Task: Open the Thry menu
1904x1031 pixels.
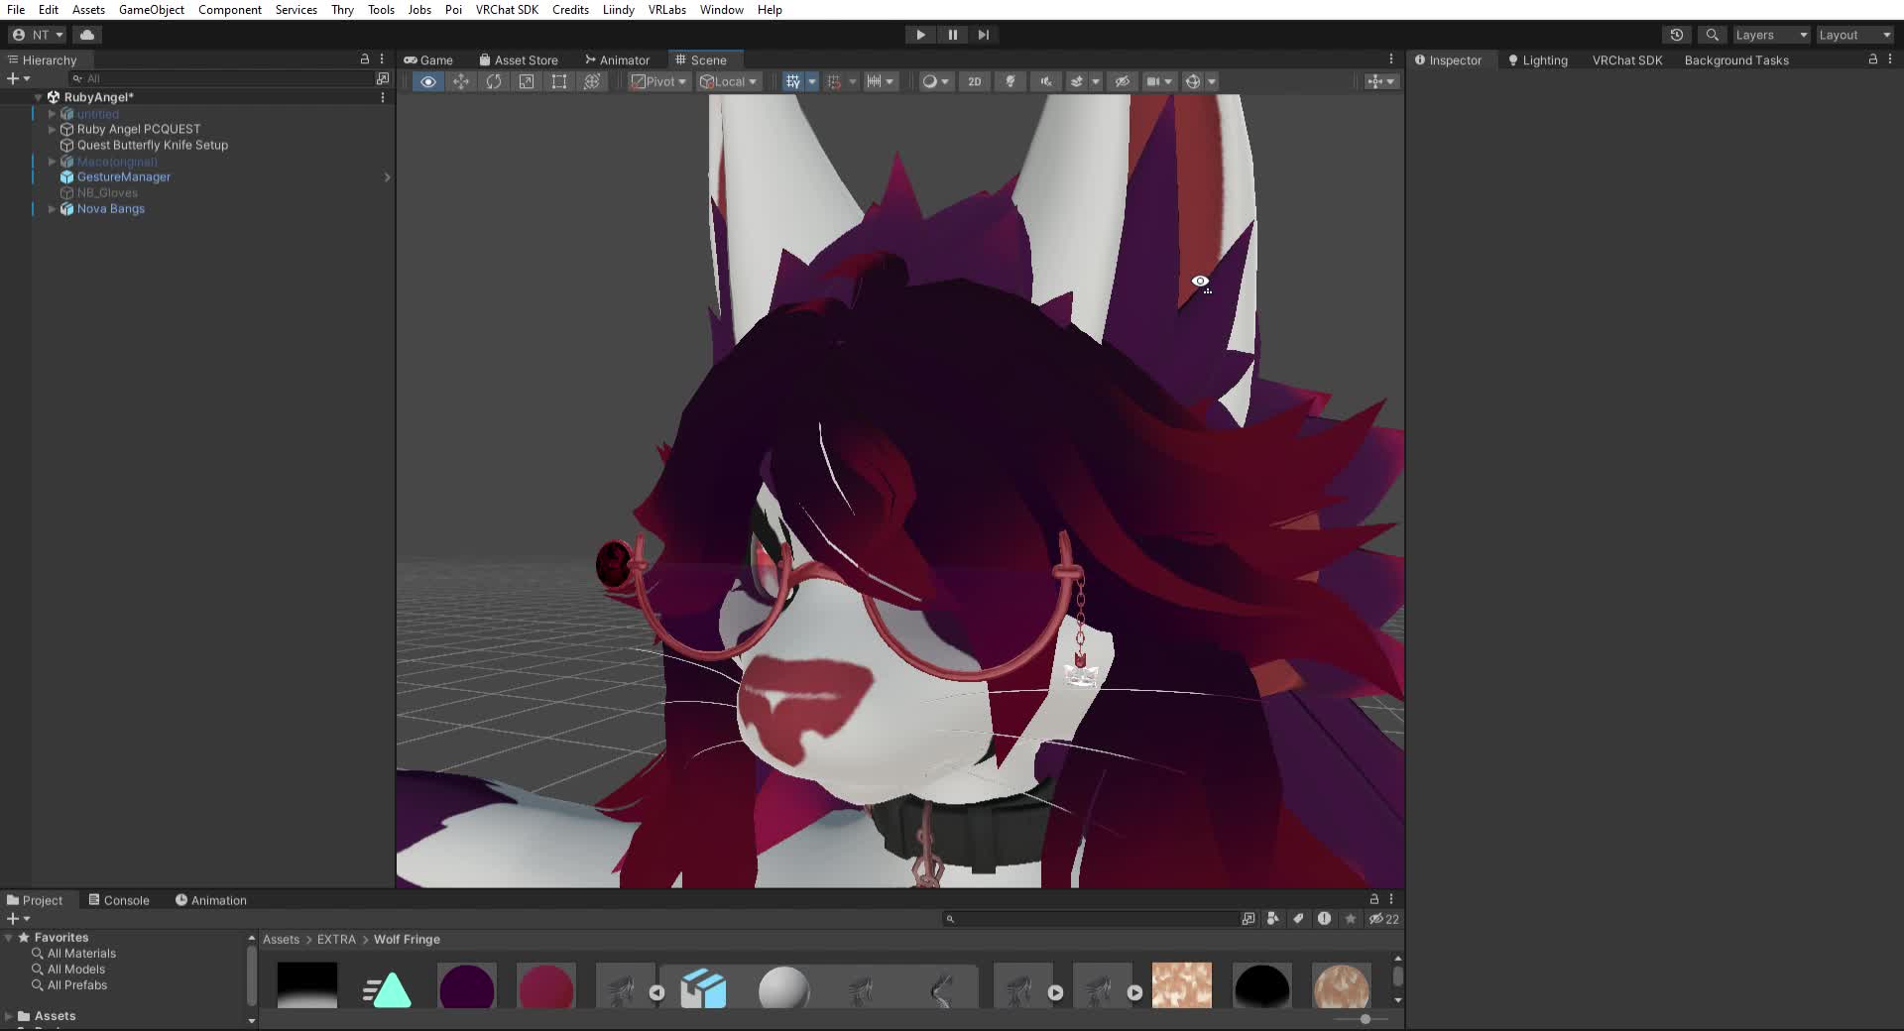Action: point(342,10)
